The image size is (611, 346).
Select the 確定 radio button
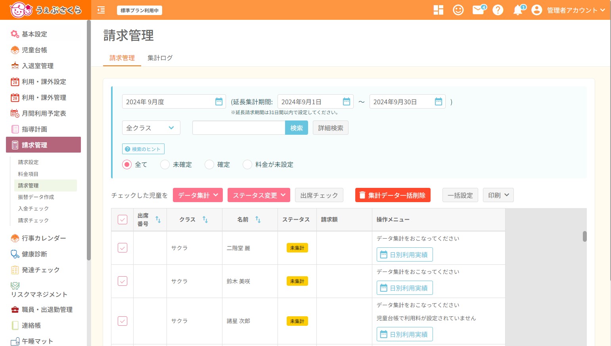(209, 164)
